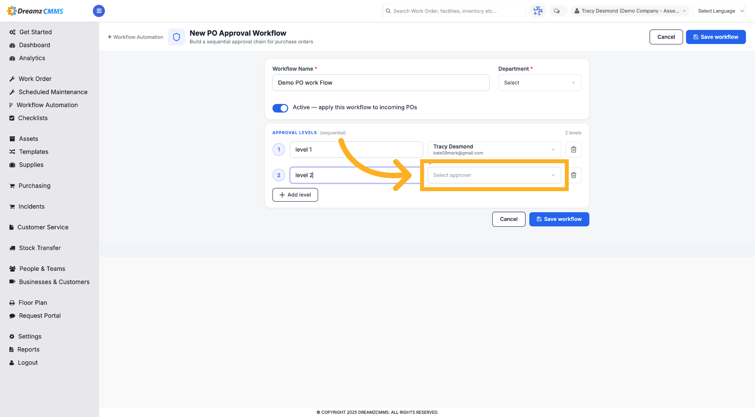This screenshot has width=755, height=417.
Task: Click the Dashboard gauge icon
Action: (x=12, y=45)
